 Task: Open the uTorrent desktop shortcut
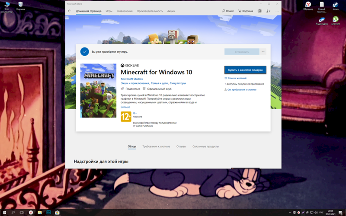[336, 21]
